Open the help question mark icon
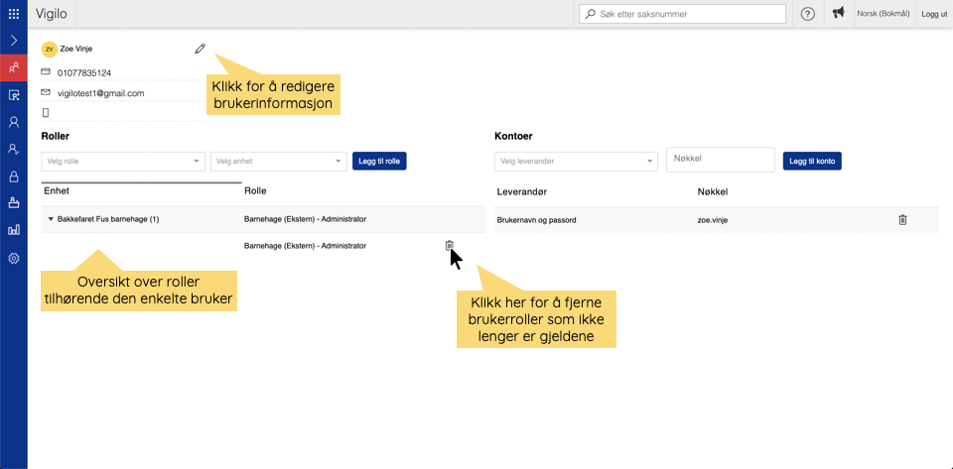This screenshot has height=469, width=953. click(808, 14)
